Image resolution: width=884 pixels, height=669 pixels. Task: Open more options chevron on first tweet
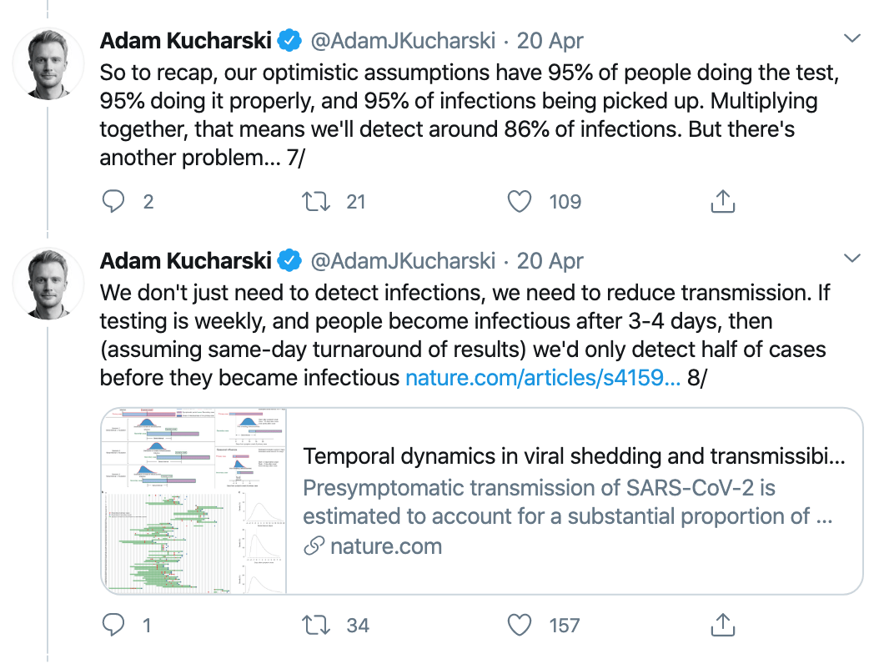[851, 39]
